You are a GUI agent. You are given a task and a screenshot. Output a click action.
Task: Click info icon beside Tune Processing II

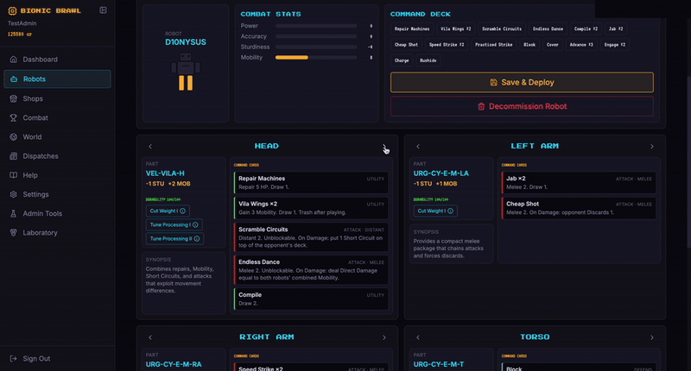point(197,238)
